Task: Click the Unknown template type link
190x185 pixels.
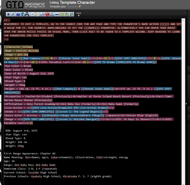Action: (x=72, y=7)
